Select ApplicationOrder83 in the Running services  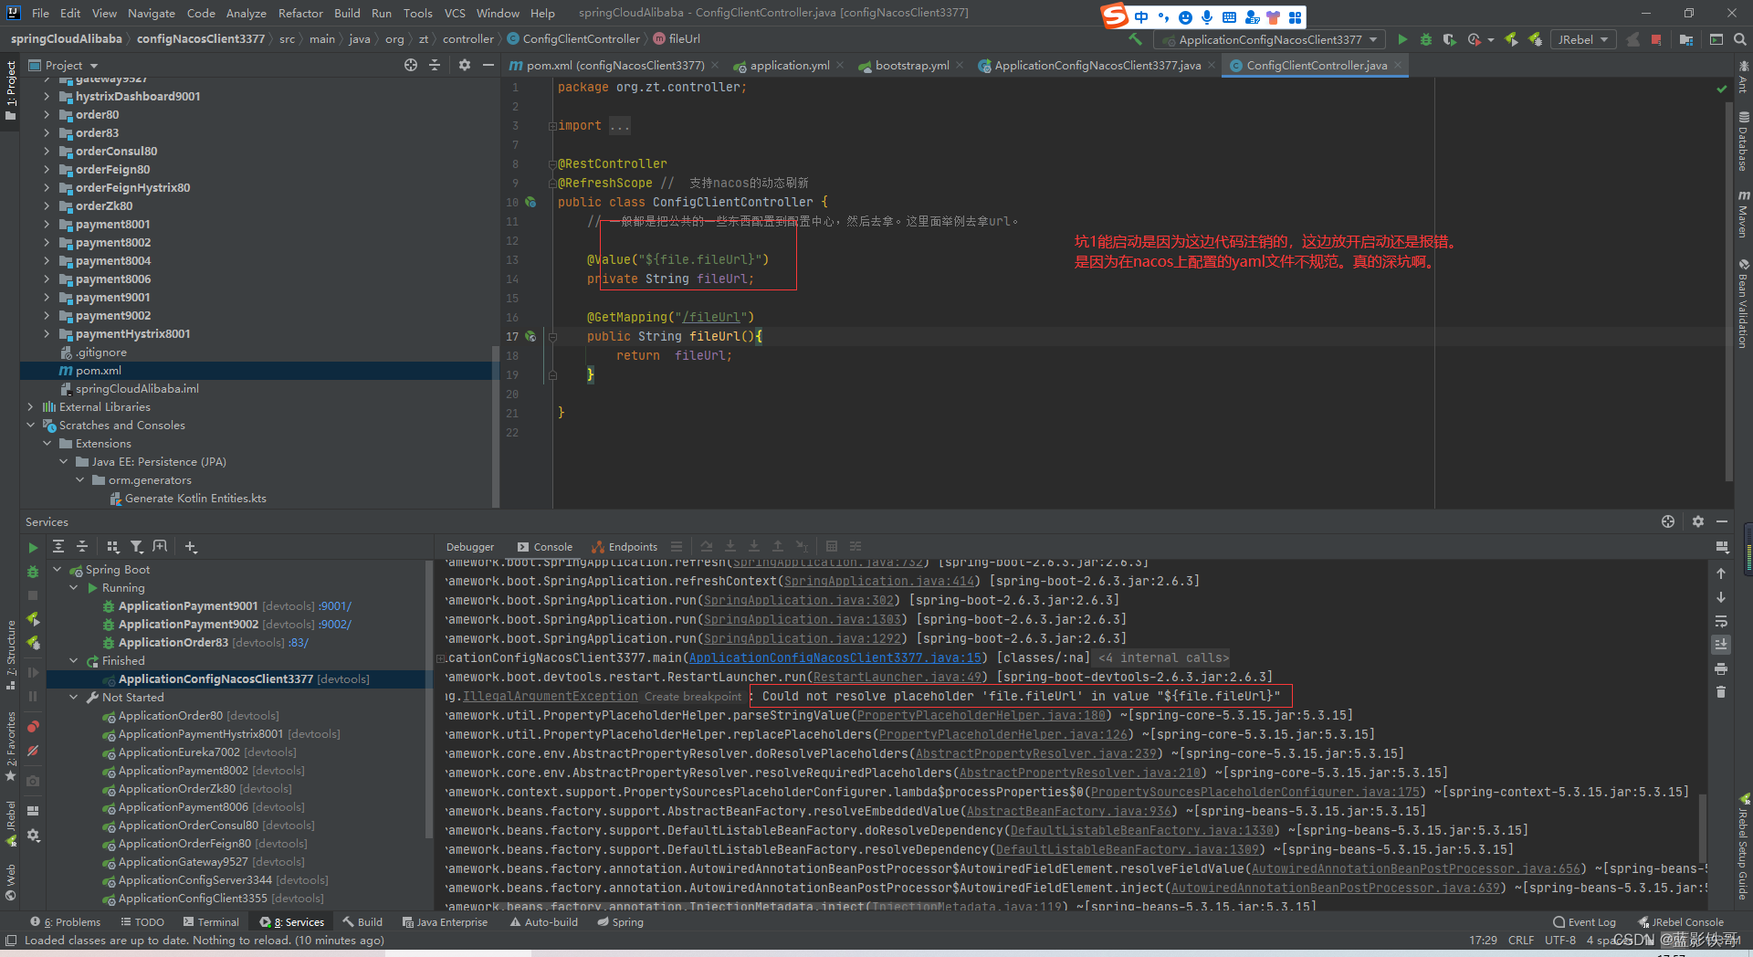click(x=173, y=642)
